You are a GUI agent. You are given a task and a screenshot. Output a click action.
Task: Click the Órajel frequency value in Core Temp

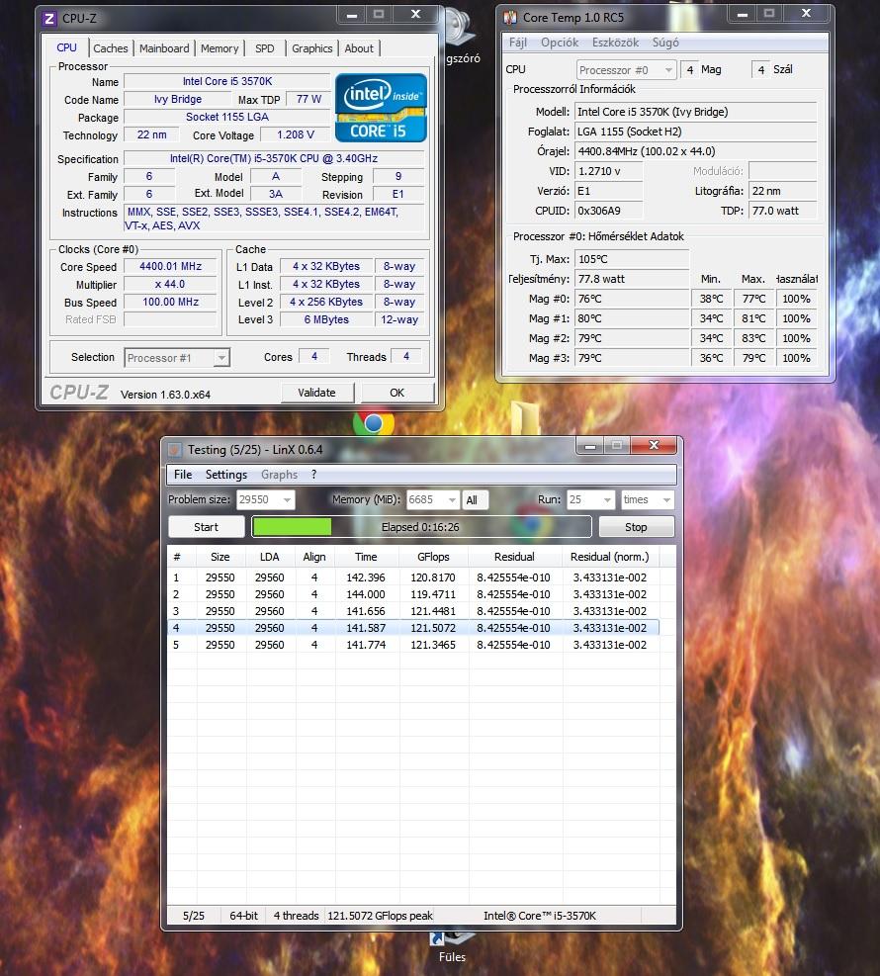pos(696,151)
